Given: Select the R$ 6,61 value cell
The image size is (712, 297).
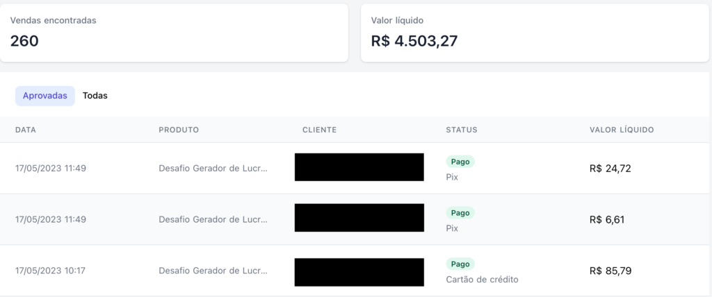Looking at the screenshot, I should [x=607, y=220].
